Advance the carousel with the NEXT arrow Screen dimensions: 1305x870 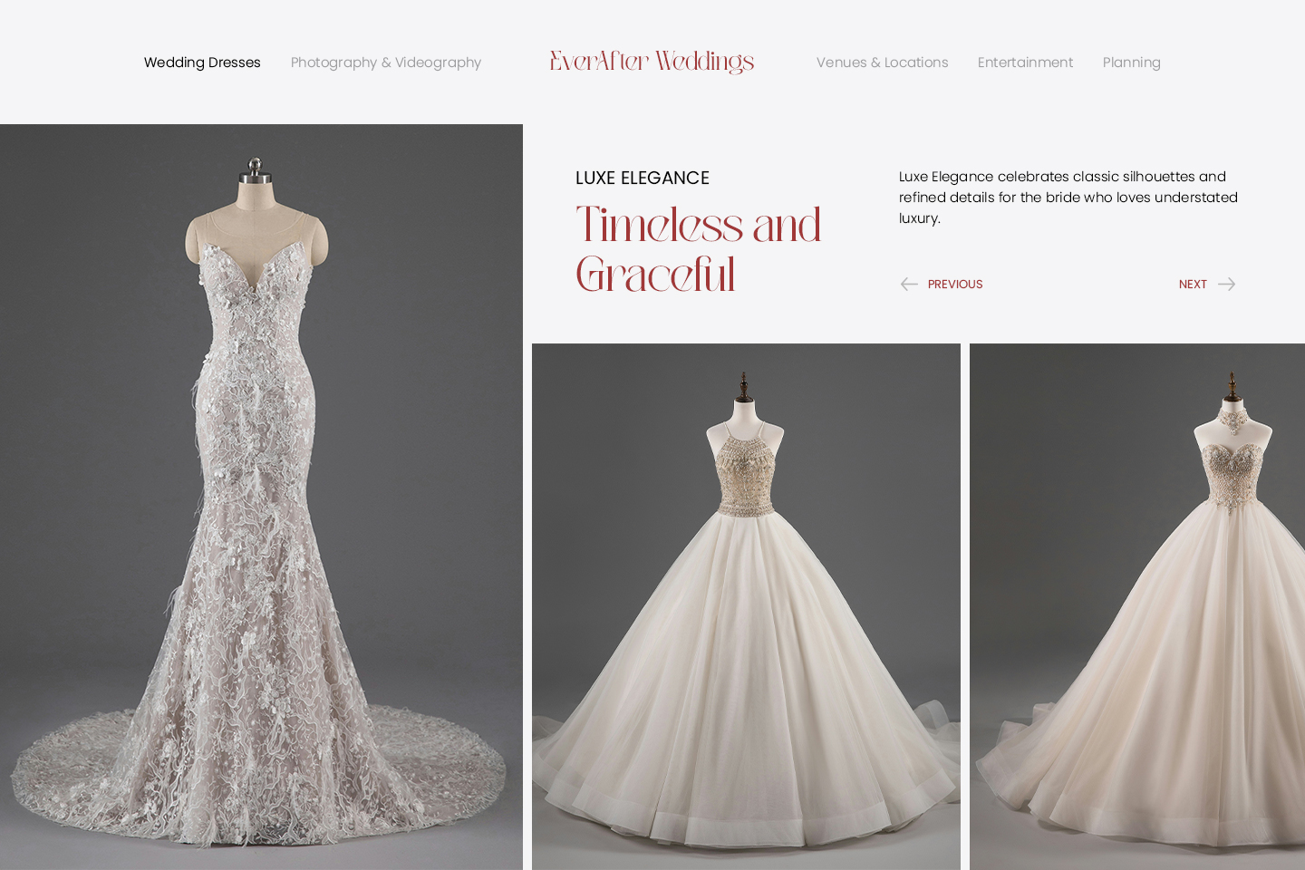tap(1226, 284)
